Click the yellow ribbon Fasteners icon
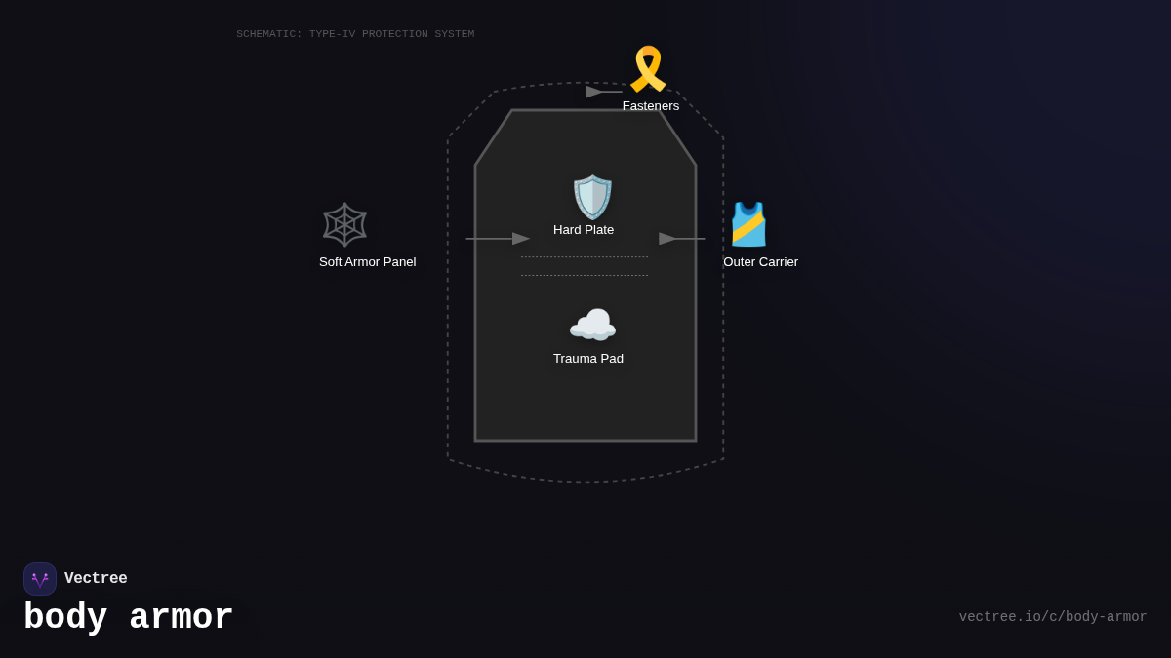 [x=648, y=69]
